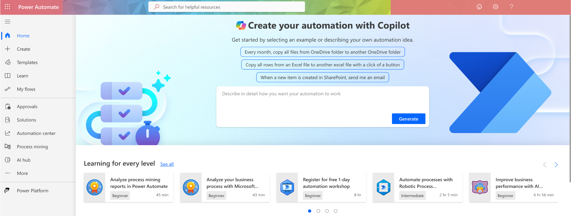Select the second carousel page dot
This screenshot has height=216, width=571.
(318, 211)
